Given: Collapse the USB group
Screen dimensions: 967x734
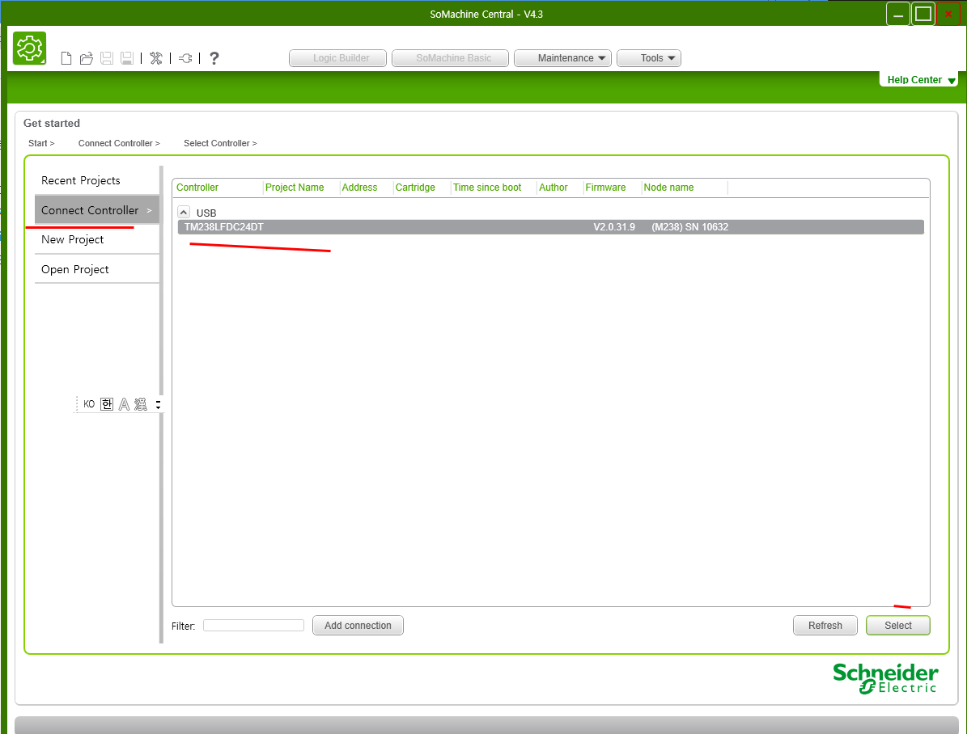Looking at the screenshot, I should click(x=184, y=212).
